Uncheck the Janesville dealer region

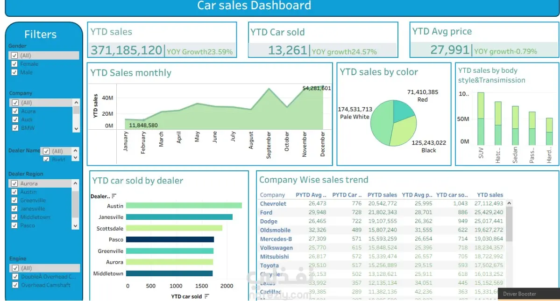[x=14, y=209]
